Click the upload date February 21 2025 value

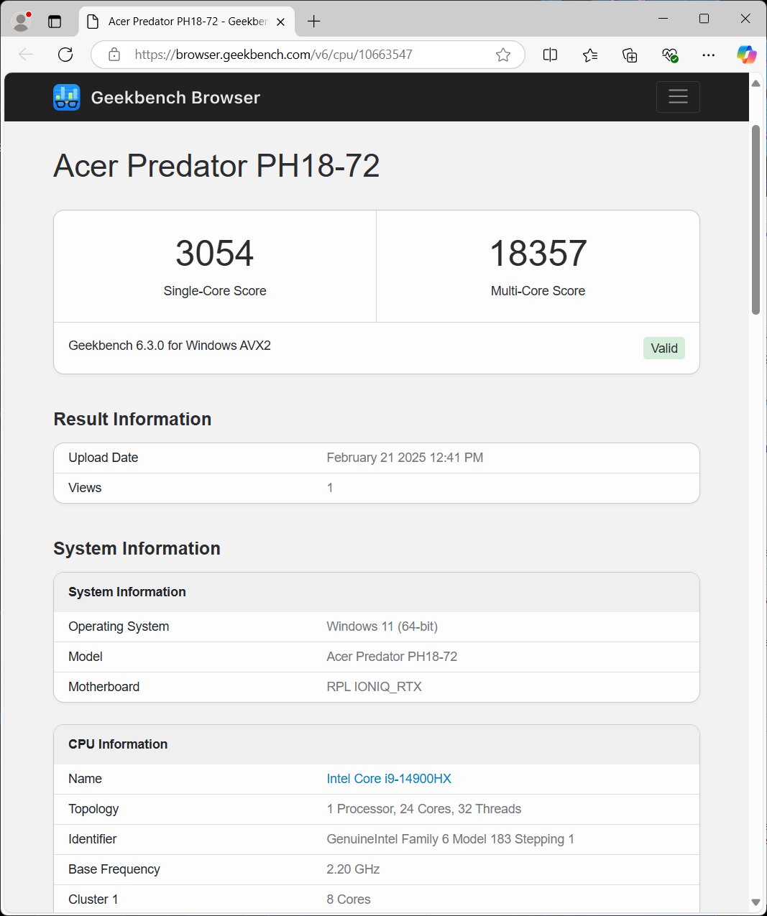coord(405,458)
